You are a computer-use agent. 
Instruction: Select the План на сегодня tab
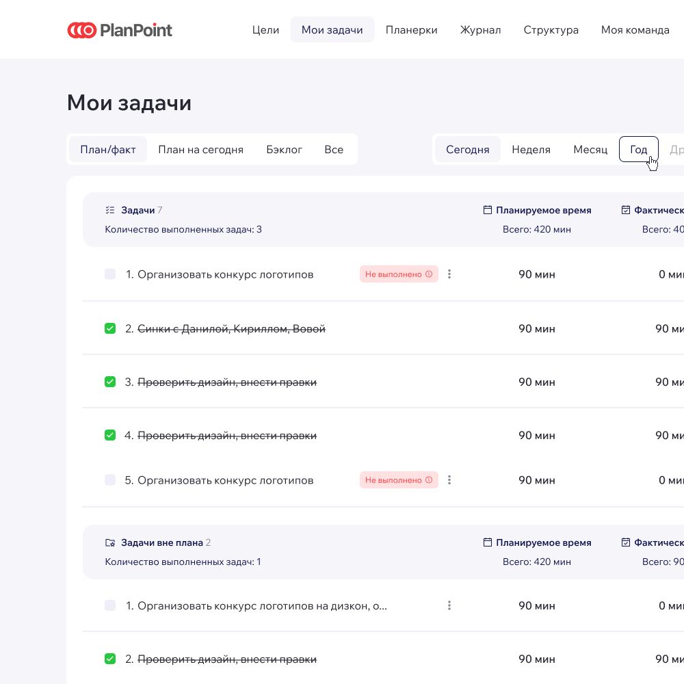coord(200,149)
